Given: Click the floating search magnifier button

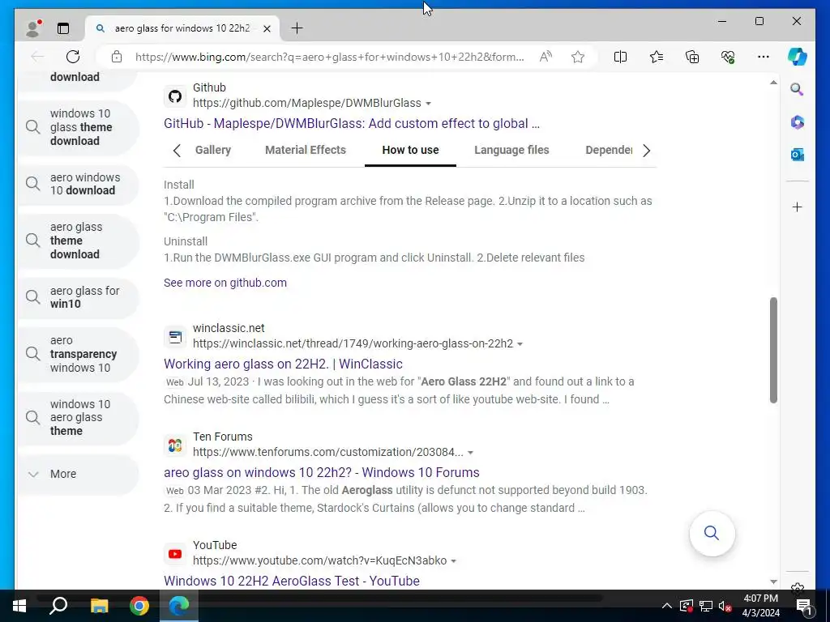Looking at the screenshot, I should pos(712,533).
